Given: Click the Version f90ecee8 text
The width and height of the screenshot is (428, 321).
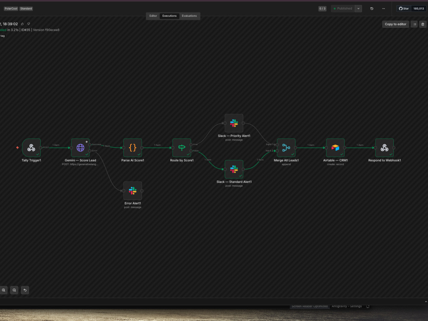Looking at the screenshot, I should pos(46,30).
